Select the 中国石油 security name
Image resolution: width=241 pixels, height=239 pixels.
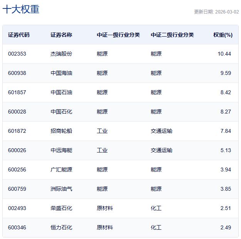click(x=61, y=93)
